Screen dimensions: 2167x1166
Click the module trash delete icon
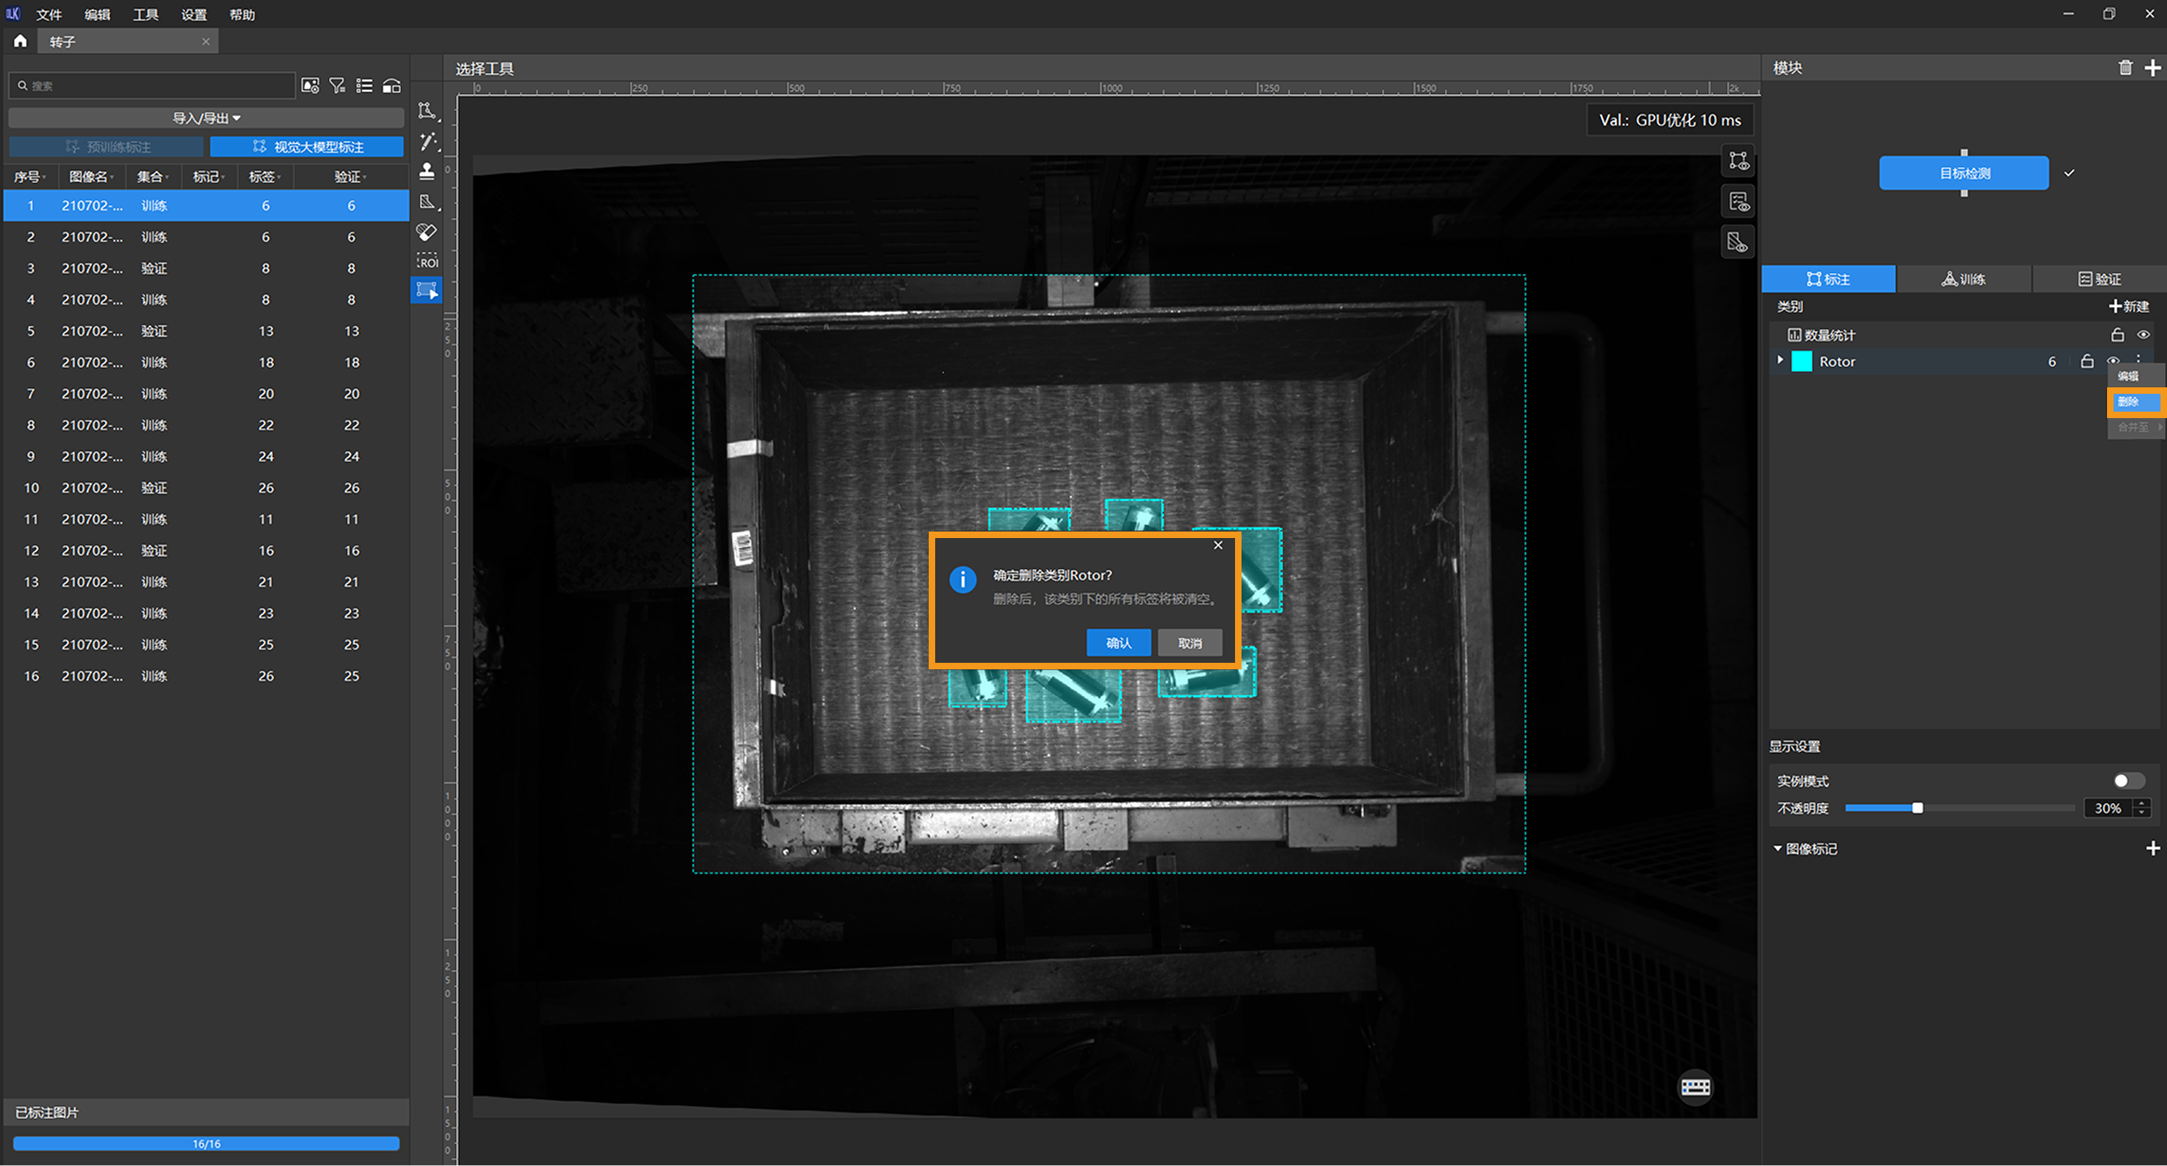(2125, 68)
